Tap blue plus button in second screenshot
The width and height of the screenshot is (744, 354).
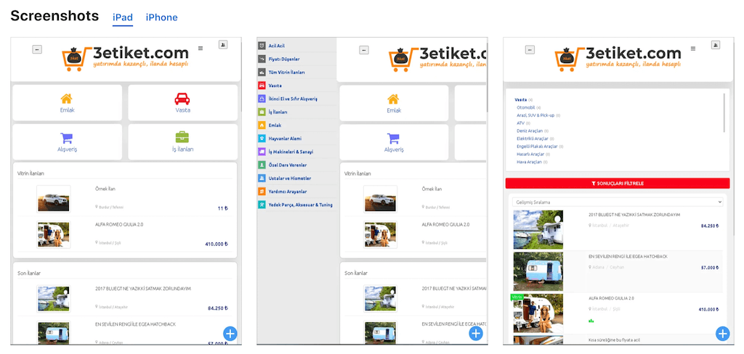coord(476,334)
